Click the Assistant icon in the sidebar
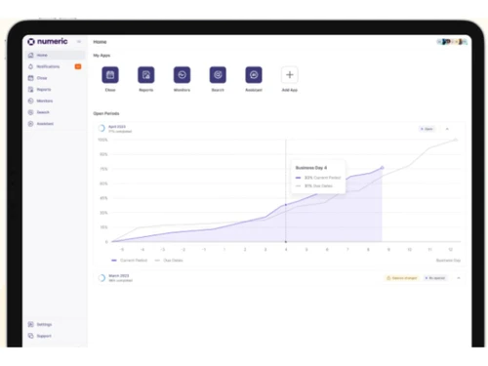The height and width of the screenshot is (366, 488). [31, 123]
